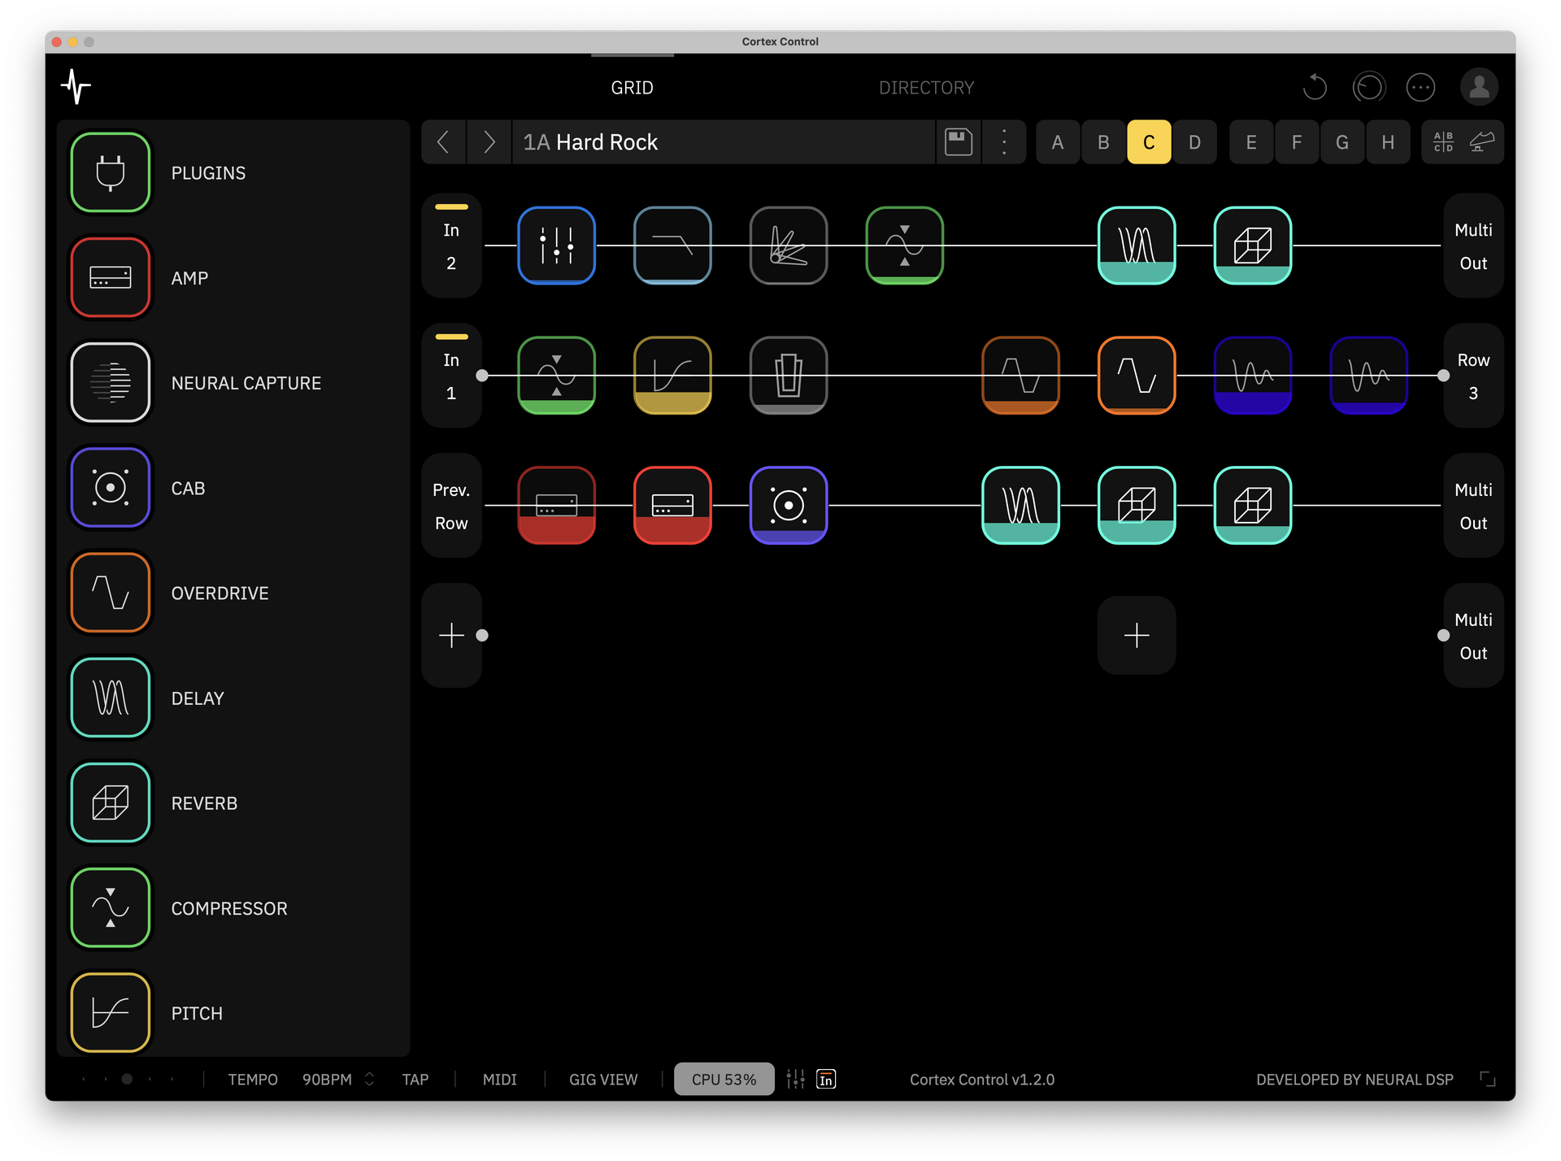The height and width of the screenshot is (1161, 1561).
Task: Click the In input icon in status bar
Action: point(826,1079)
